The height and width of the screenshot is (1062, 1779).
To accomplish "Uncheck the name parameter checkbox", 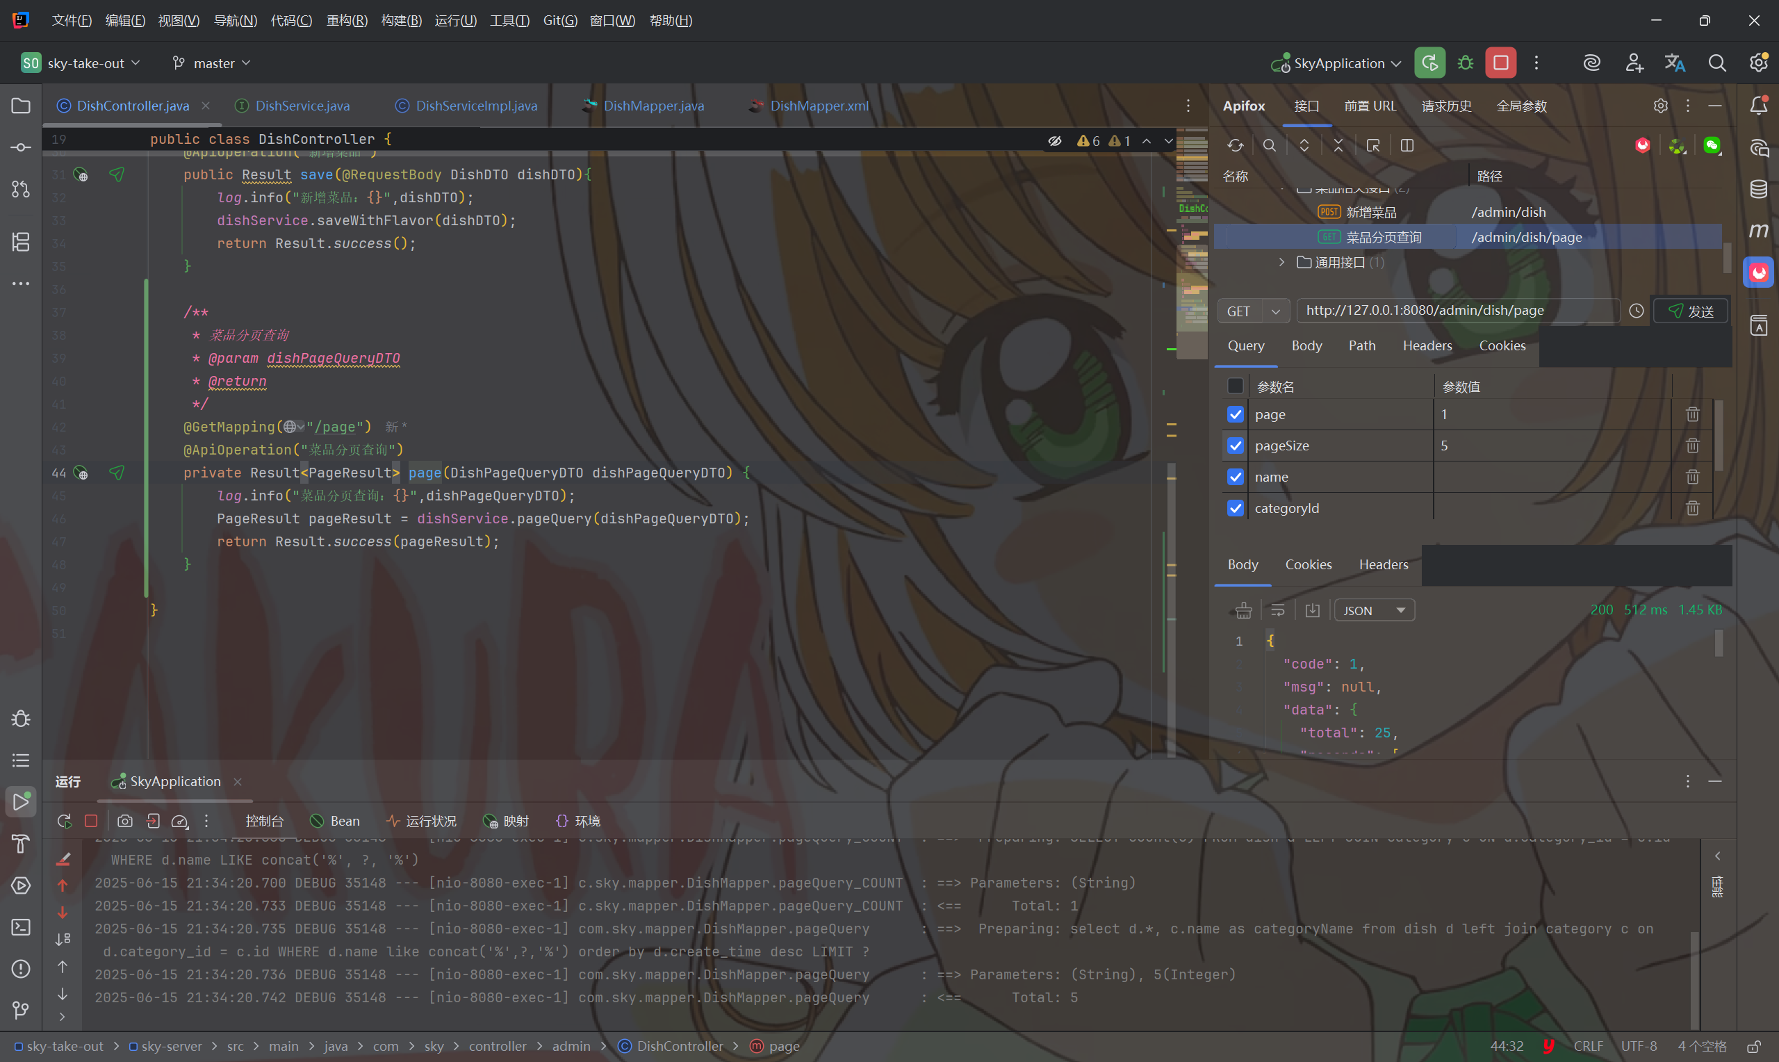I will coord(1236,477).
